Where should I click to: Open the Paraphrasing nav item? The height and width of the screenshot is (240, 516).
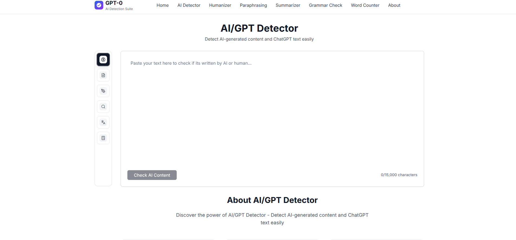[x=253, y=5]
